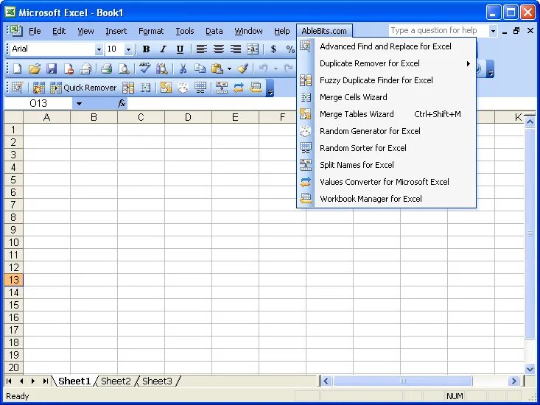540x405 pixels.
Task: Choose Advanced Find and Replace for Excel
Action: point(387,46)
